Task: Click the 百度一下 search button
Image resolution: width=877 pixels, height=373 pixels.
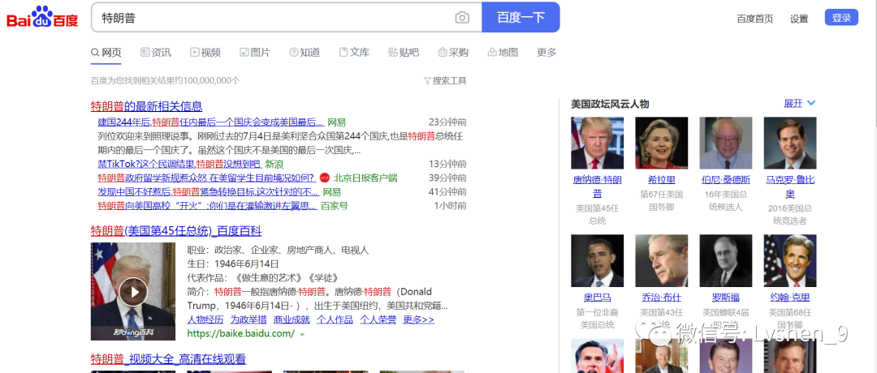Action: click(521, 17)
